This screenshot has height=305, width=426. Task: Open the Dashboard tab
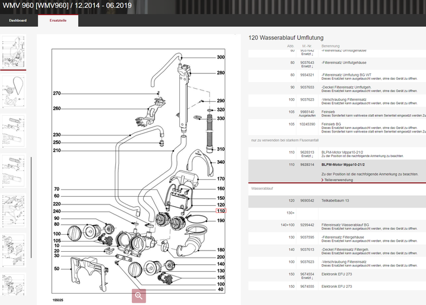click(18, 20)
